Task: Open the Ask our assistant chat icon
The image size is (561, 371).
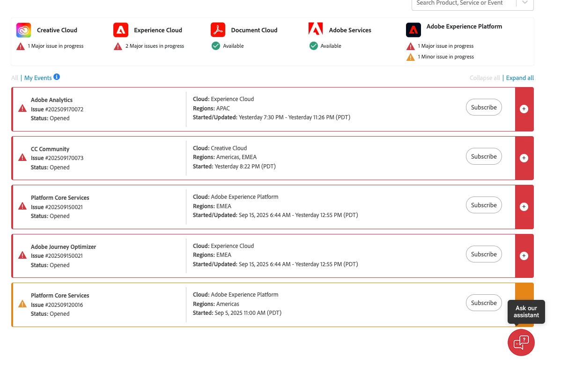Action: [521, 342]
